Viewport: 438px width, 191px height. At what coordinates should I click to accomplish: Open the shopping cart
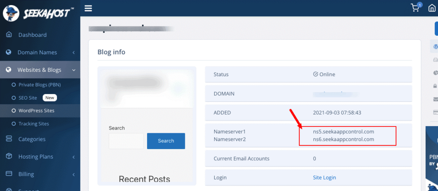(415, 8)
